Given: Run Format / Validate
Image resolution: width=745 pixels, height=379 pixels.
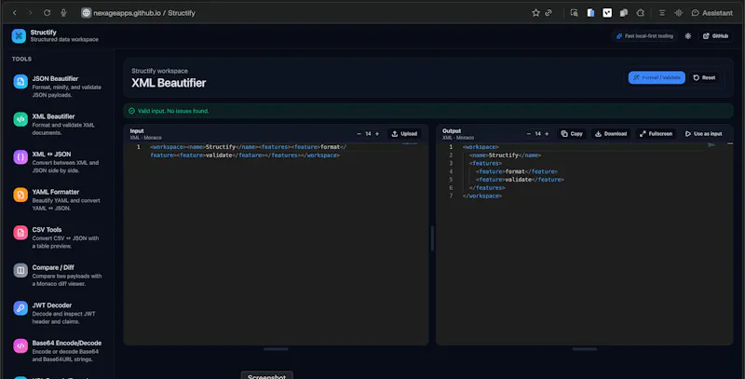Looking at the screenshot, I should 657,77.
